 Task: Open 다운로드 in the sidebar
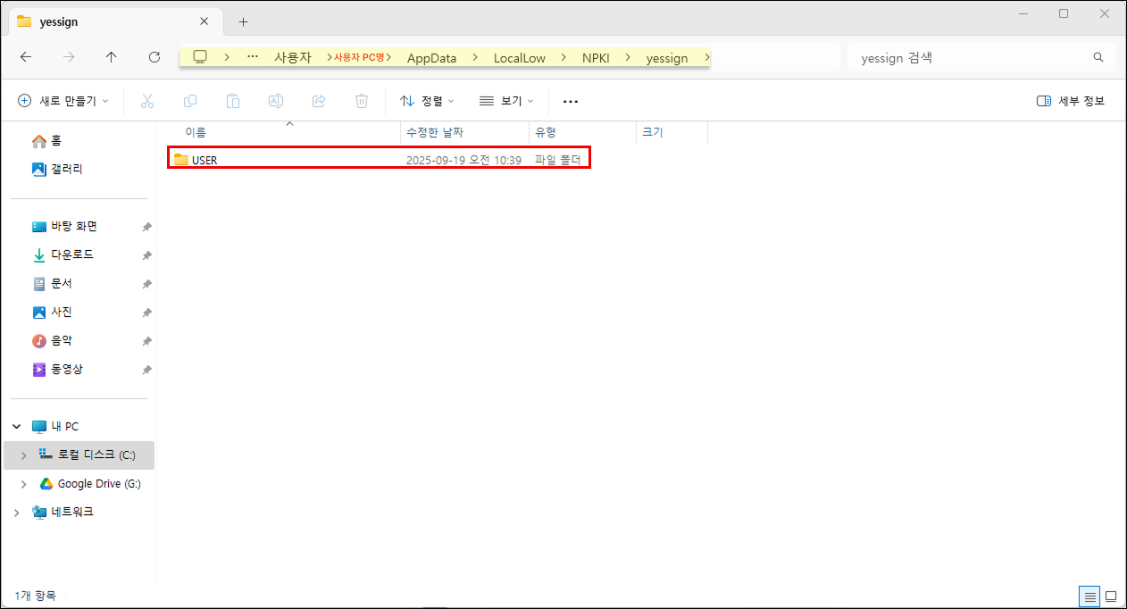pos(71,255)
